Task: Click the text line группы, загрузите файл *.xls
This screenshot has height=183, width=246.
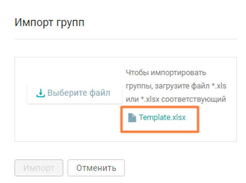Action: pos(176,86)
